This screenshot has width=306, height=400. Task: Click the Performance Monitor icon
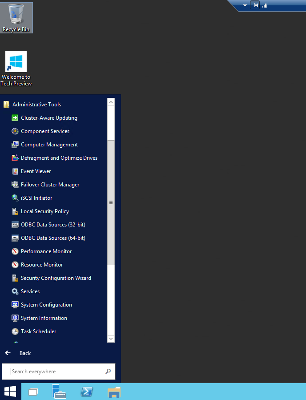[15, 251]
